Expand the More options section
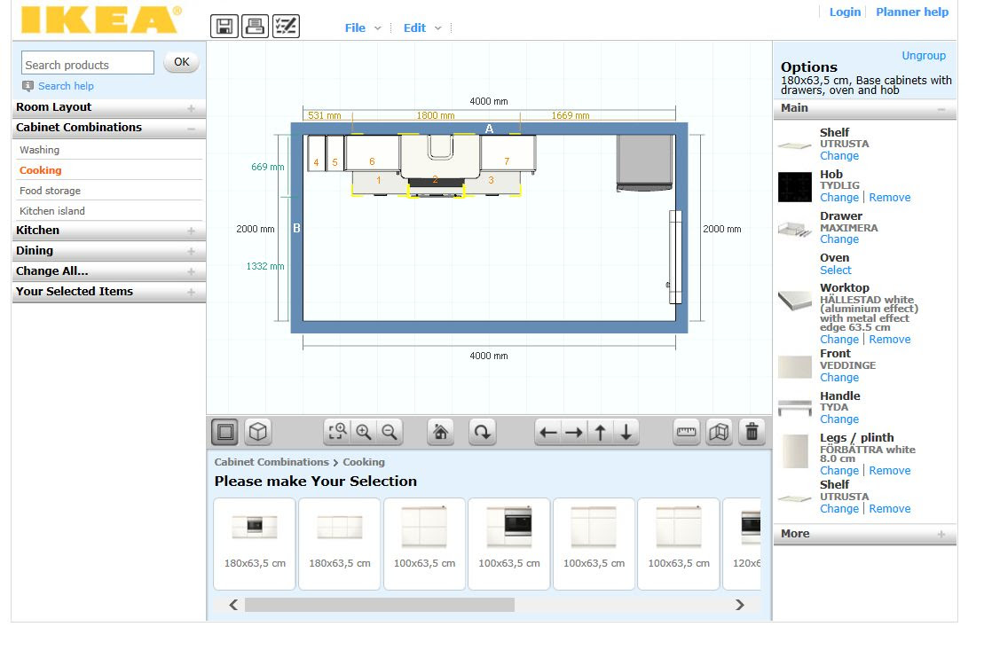 (x=864, y=534)
